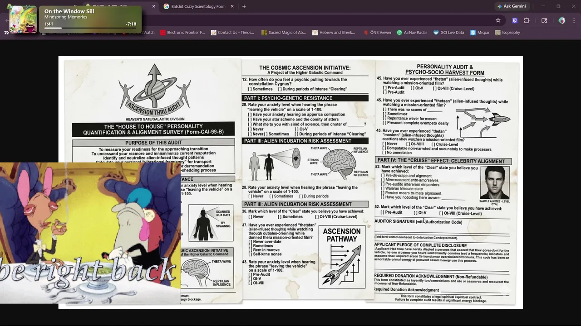Open the Sacred Magic of Ab... bookmark
The image size is (581, 326).
coord(284,33)
